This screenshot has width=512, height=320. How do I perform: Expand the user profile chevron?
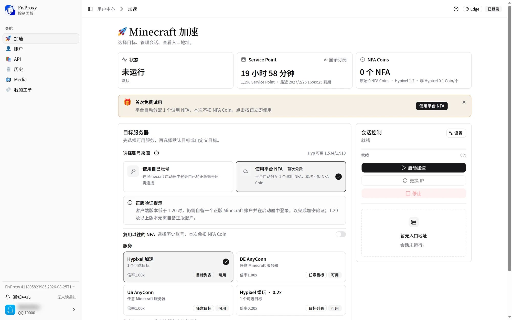[74, 310]
